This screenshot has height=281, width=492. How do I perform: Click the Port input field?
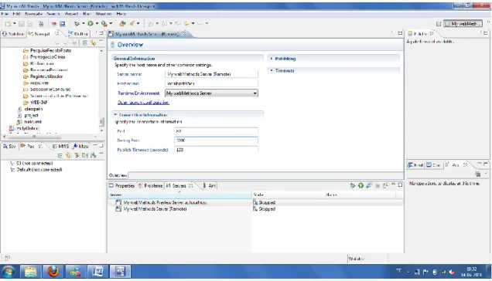tap(216, 131)
